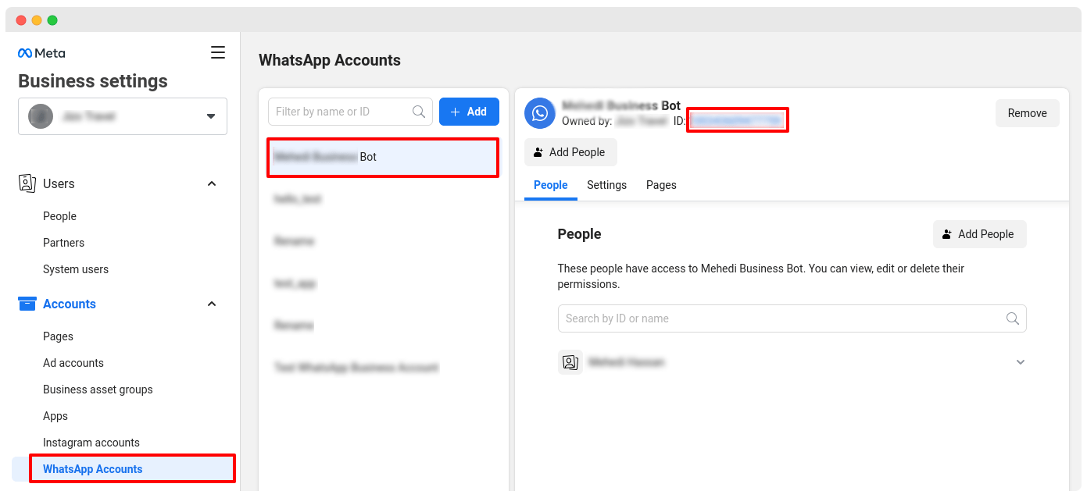Click the Meta logo
The height and width of the screenshot is (498, 1087).
(x=41, y=52)
